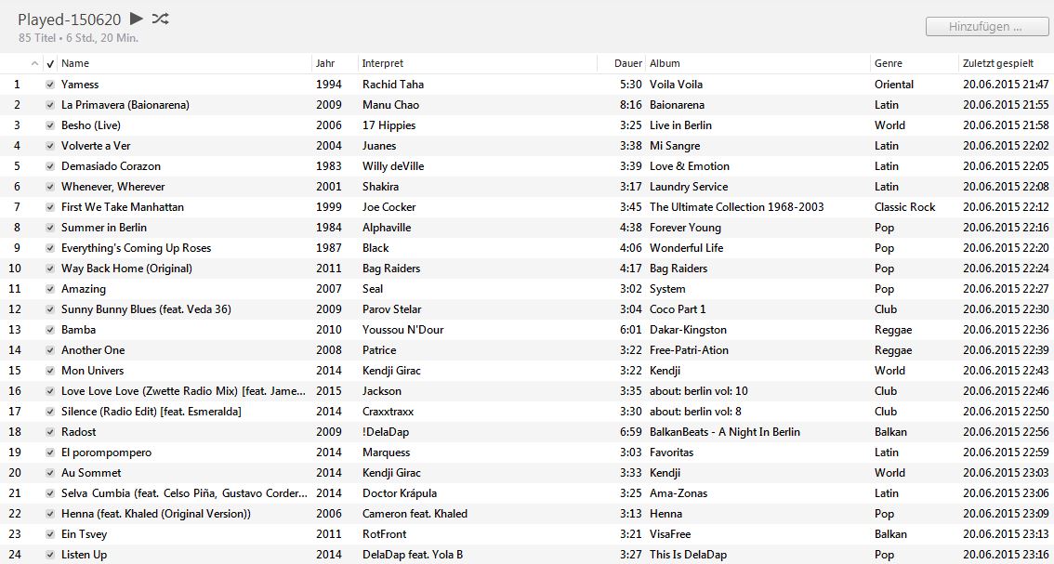Image resolution: width=1054 pixels, height=564 pixels.
Task: Disable the checkbox for Radost
Action: (50, 431)
